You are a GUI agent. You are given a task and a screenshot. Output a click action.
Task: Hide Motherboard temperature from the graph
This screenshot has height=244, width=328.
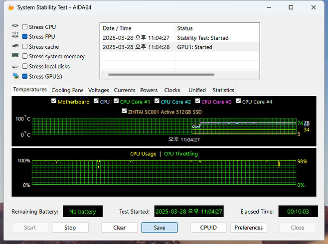point(54,102)
